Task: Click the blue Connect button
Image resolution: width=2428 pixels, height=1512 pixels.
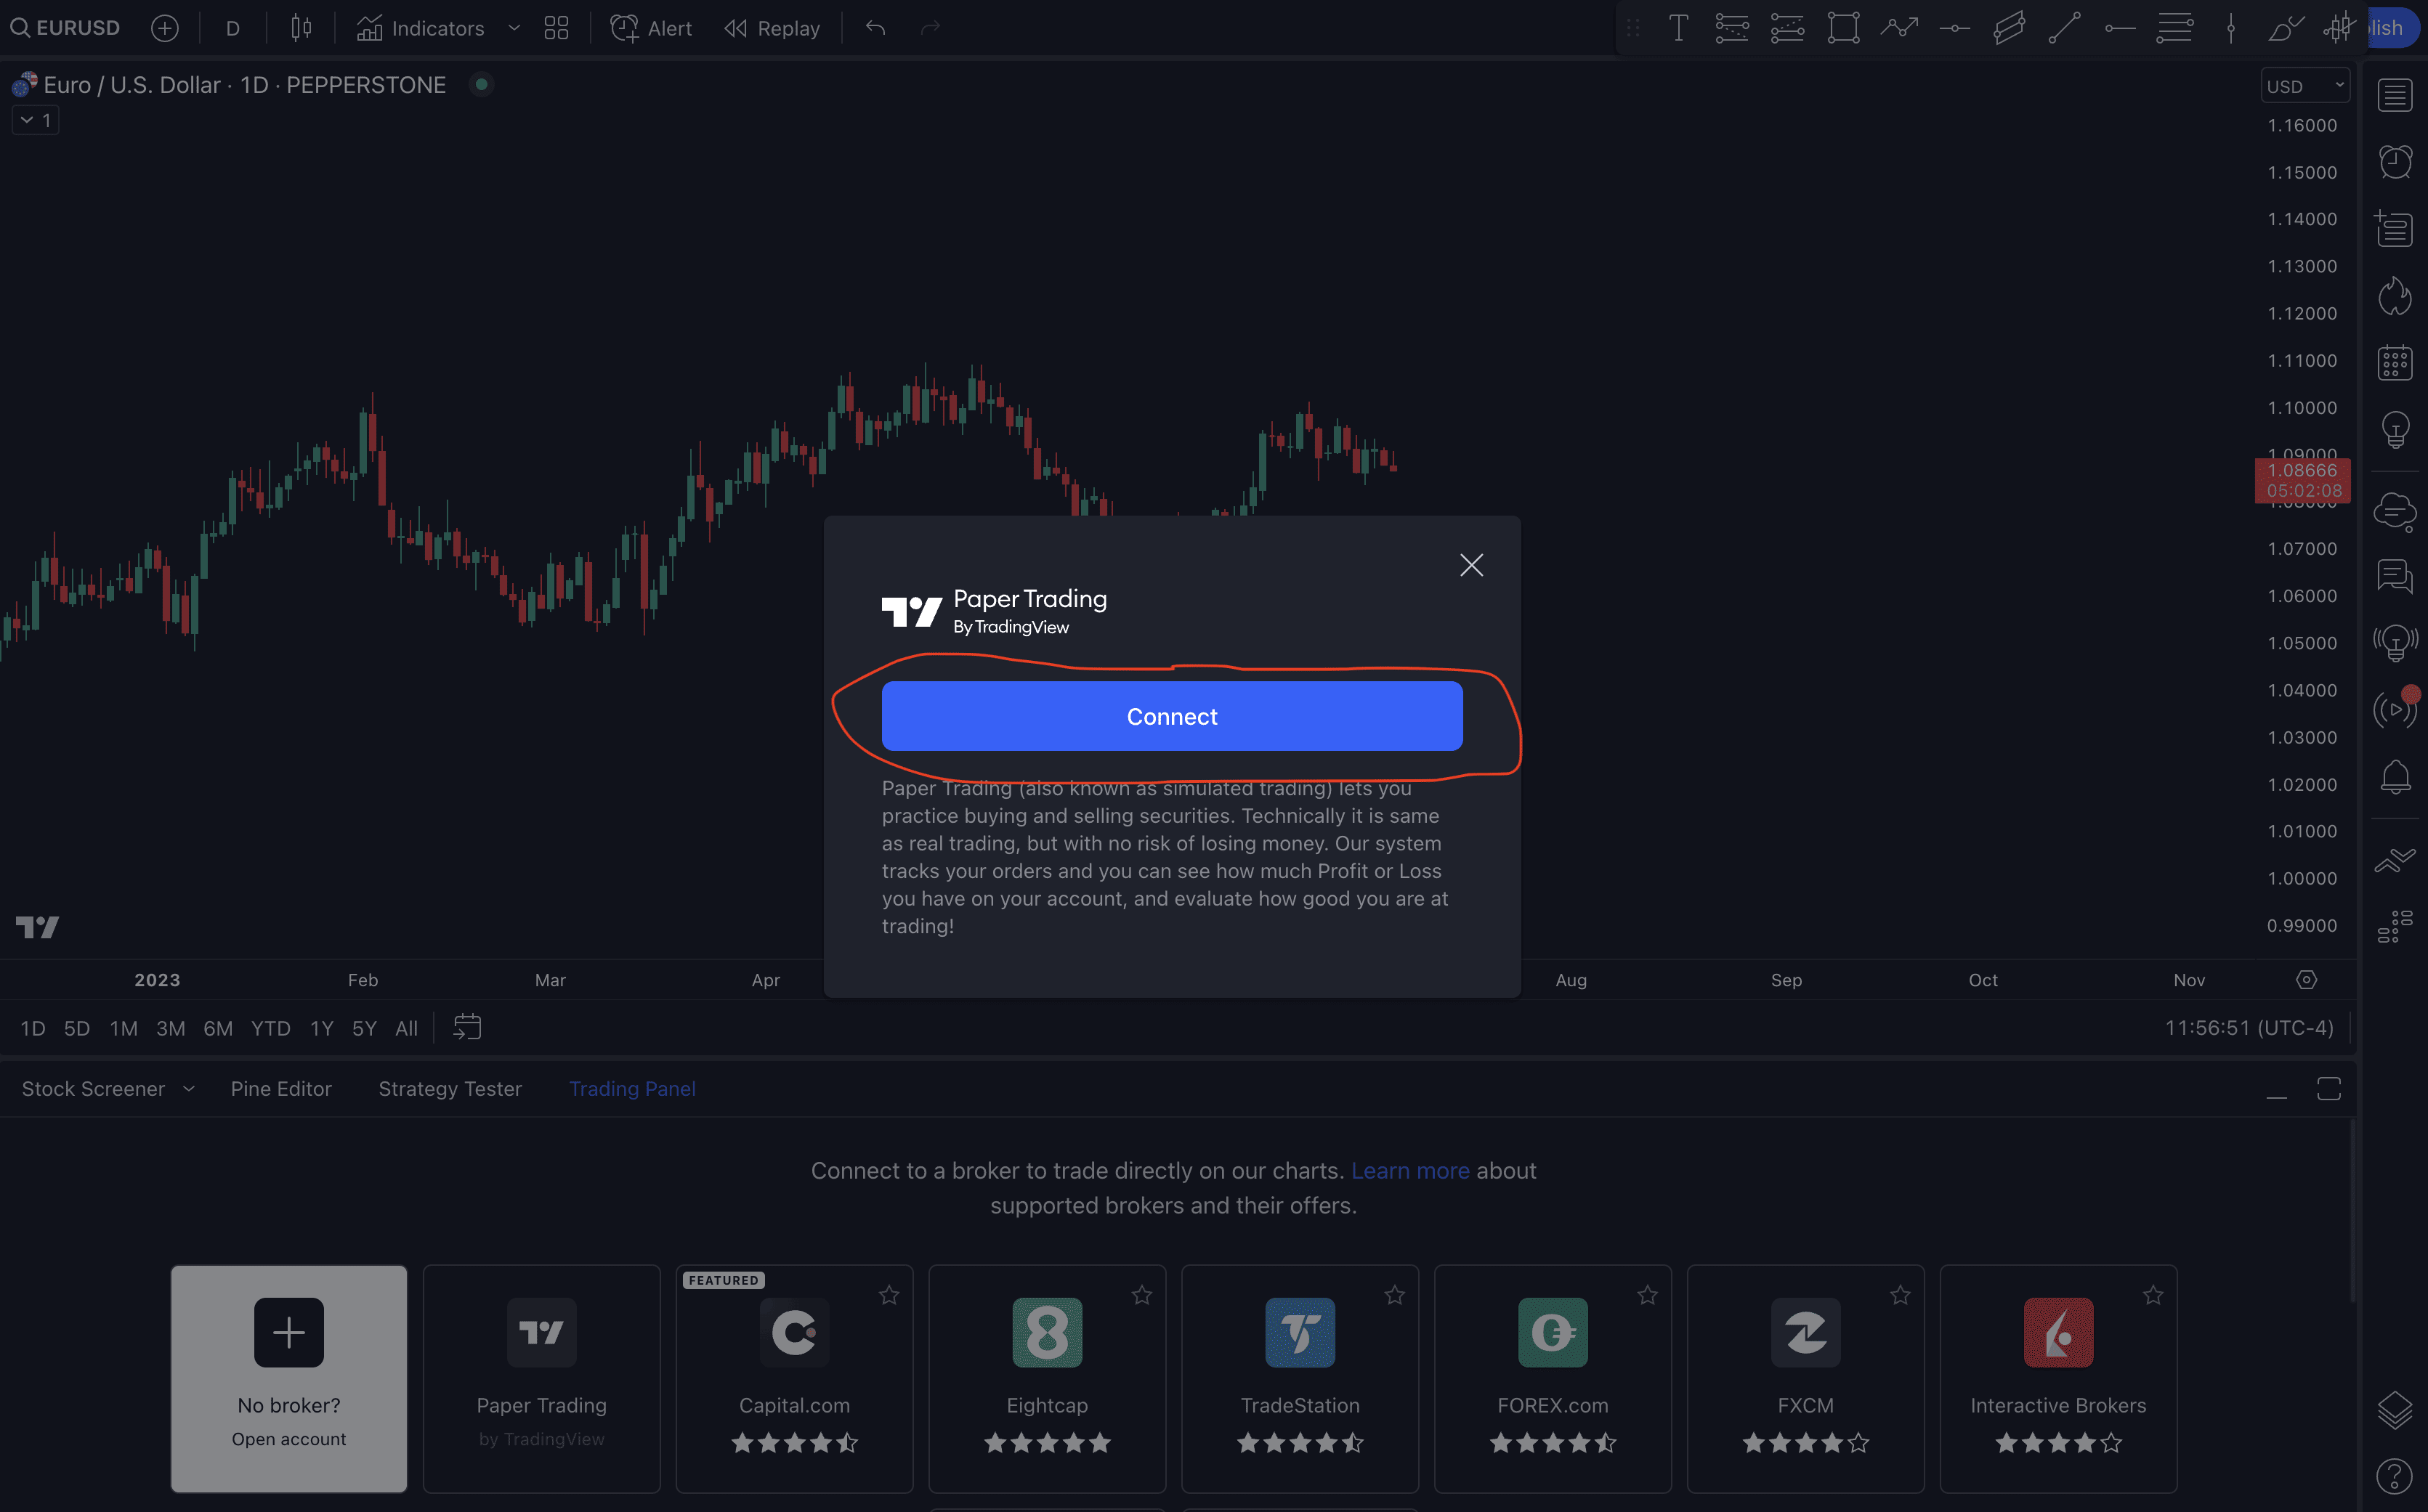Action: [x=1171, y=716]
